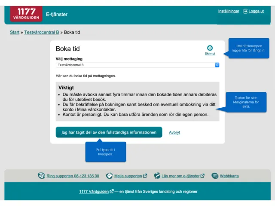Click the dropdown's blue arrow stepper

tap(217, 65)
